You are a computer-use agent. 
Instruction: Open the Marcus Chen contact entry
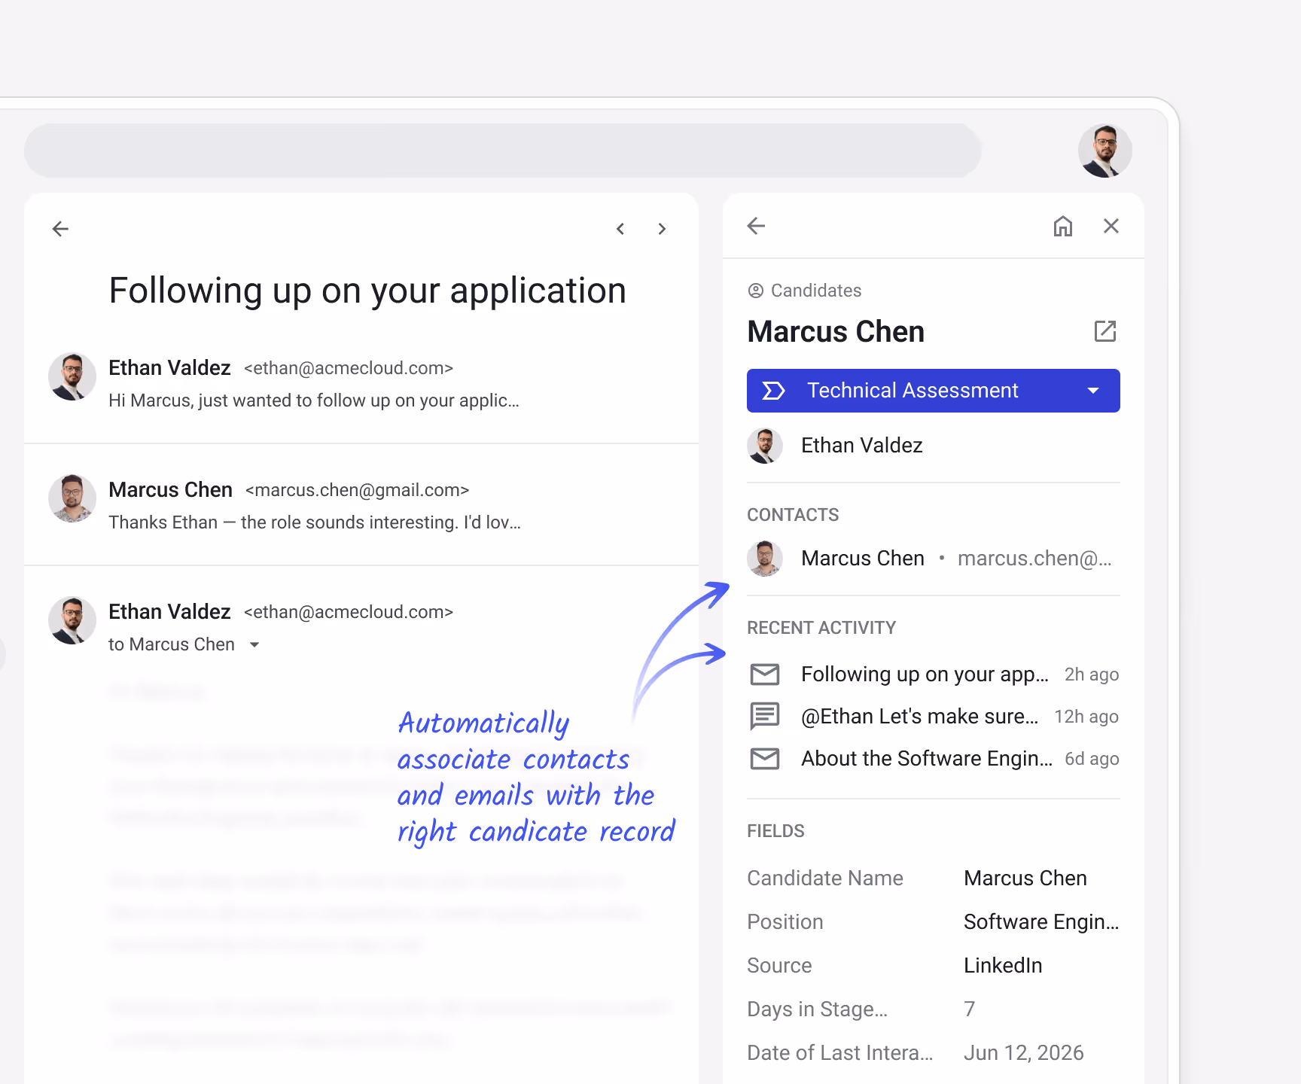pyautogui.click(x=934, y=559)
